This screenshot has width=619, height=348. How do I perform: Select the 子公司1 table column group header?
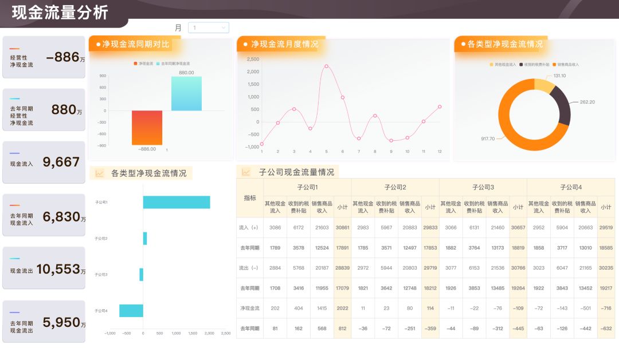pyautogui.click(x=307, y=187)
